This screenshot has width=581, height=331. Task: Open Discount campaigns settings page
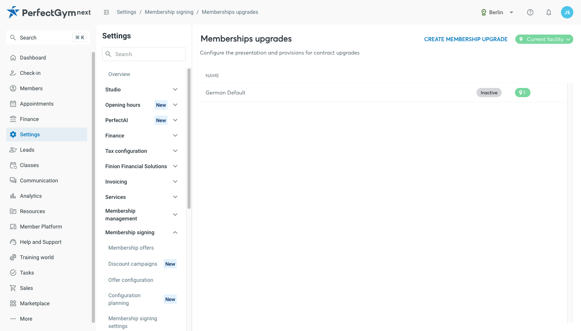tap(133, 264)
